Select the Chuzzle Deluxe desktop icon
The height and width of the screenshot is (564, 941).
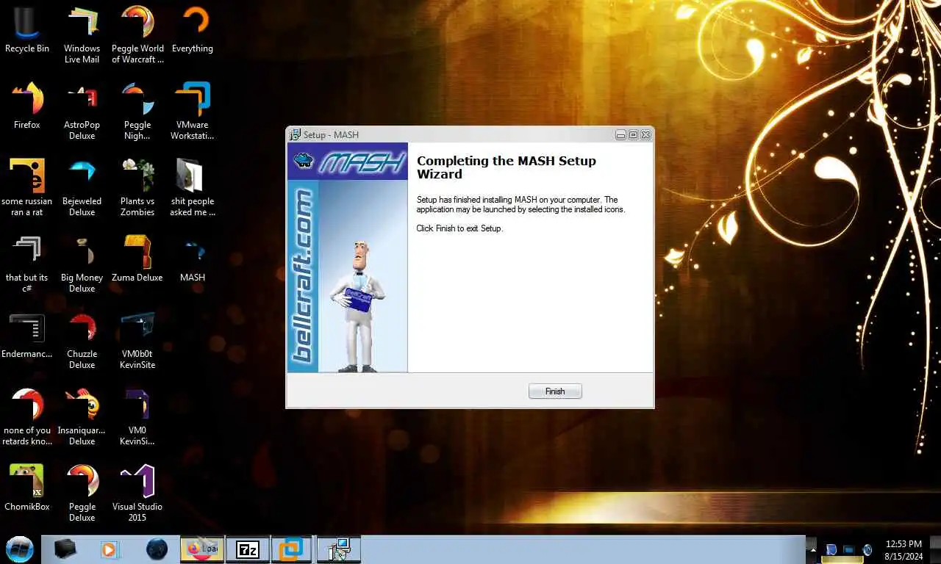[82, 341]
